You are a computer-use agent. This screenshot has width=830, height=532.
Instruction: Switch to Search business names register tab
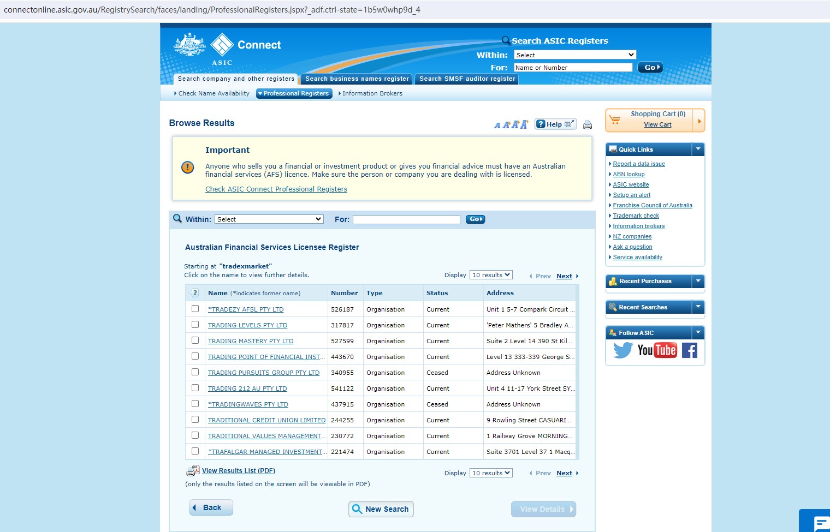click(x=357, y=79)
